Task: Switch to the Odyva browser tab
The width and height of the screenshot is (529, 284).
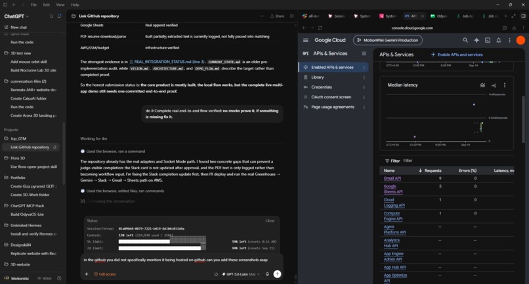Action: coord(438,16)
